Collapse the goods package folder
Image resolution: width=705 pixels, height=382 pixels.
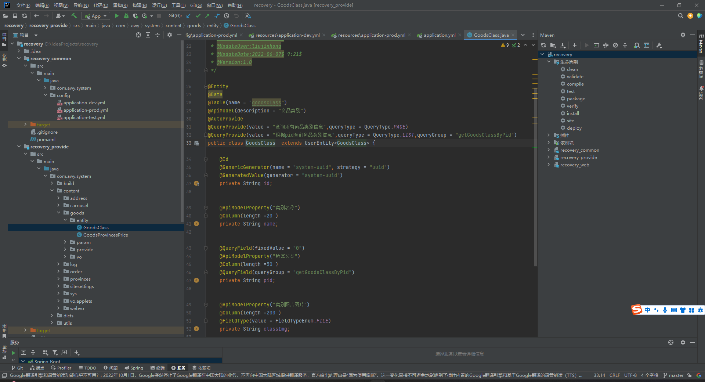(x=58, y=213)
